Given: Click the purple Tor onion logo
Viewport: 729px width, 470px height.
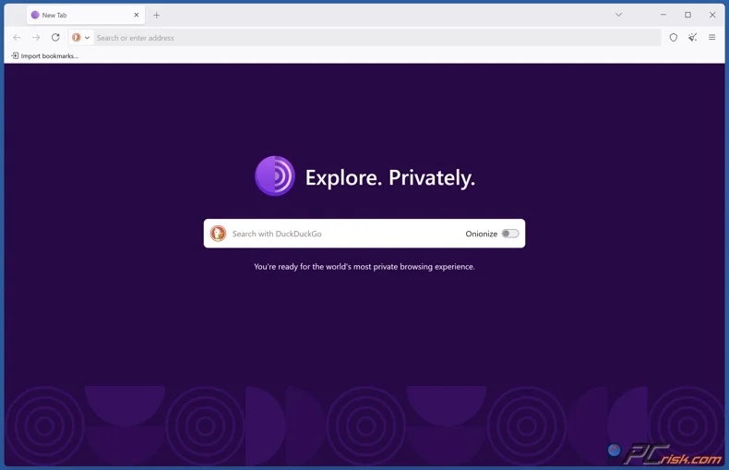Looking at the screenshot, I should pyautogui.click(x=275, y=176).
